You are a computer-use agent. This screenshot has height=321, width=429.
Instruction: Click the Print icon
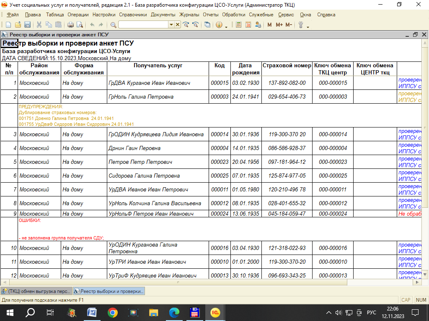pos(70,25)
